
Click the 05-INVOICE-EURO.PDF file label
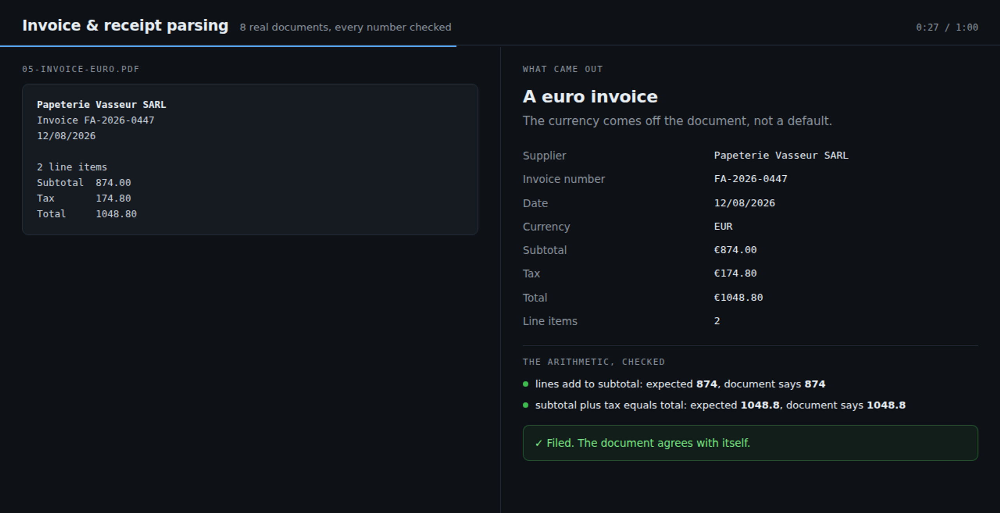81,69
